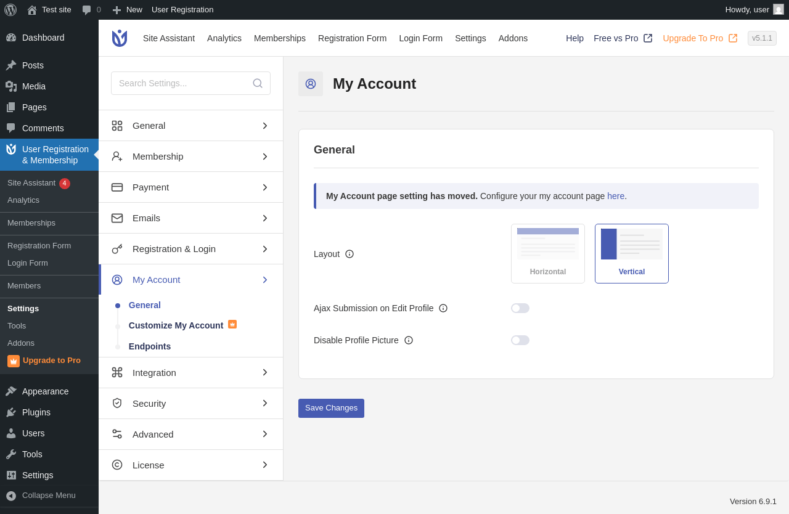Click info icon beside Disable Profile Picture
Screen dimensions: 789x514
pyautogui.click(x=409, y=340)
